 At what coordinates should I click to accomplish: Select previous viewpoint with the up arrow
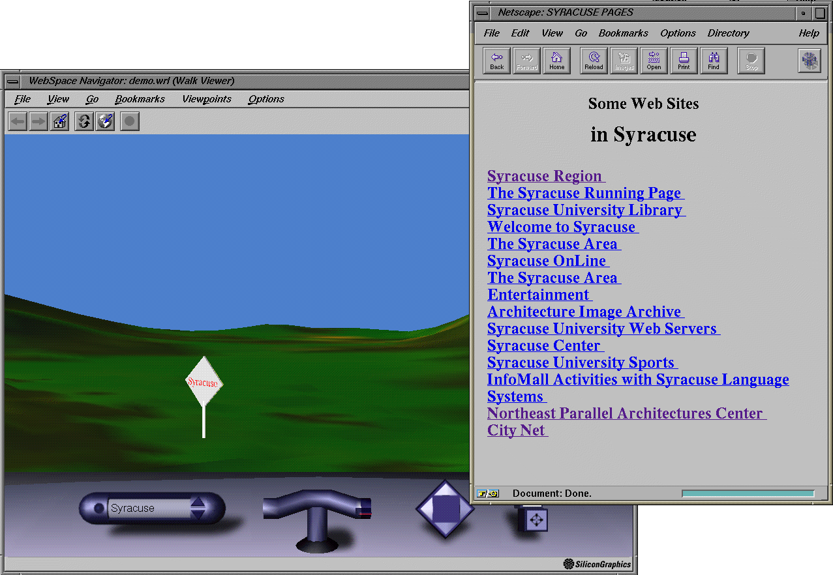tap(198, 502)
